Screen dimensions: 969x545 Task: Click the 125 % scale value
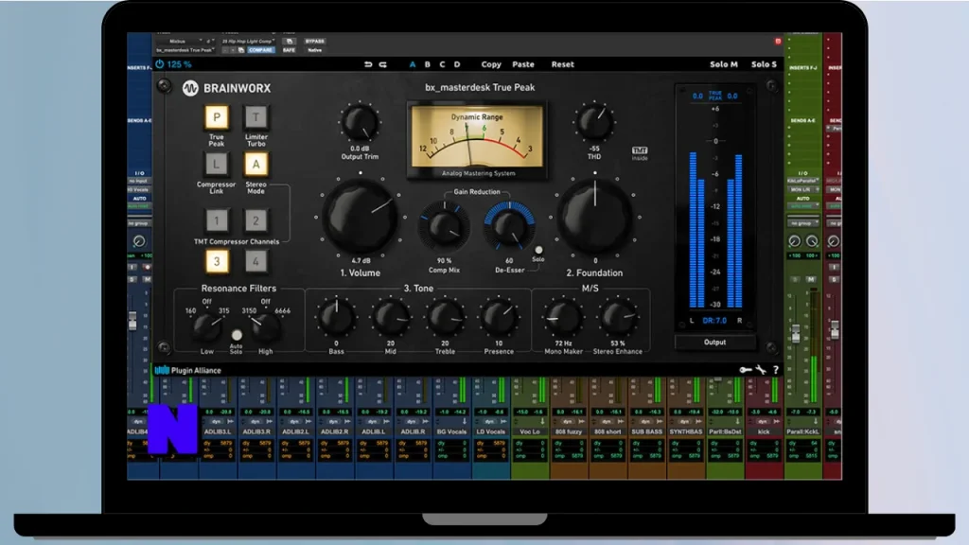(x=179, y=64)
